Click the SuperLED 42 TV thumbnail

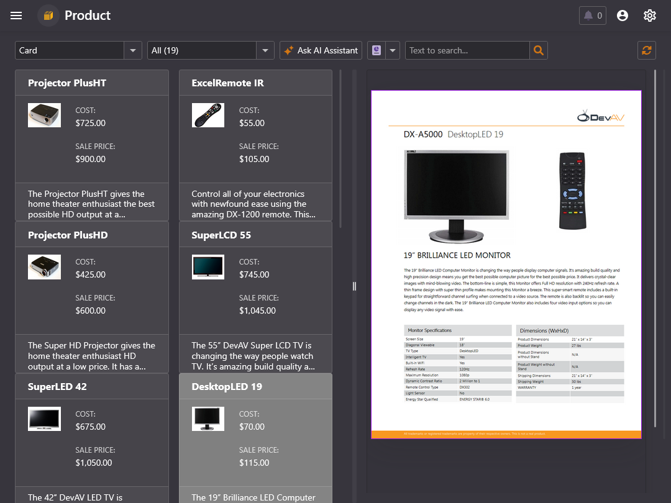(x=44, y=419)
